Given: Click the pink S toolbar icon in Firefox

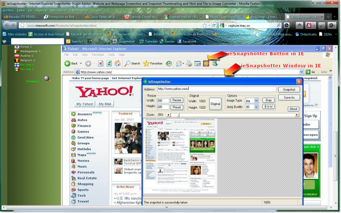Looking at the screenshot, I should 309,26.
